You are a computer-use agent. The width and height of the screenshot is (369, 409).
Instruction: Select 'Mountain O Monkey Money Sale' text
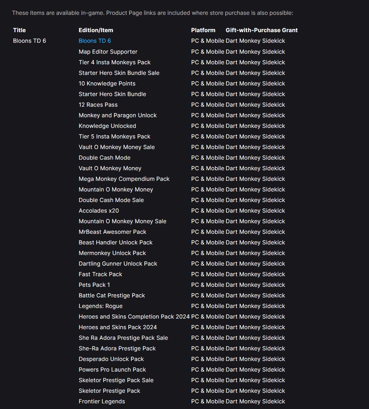(122, 221)
